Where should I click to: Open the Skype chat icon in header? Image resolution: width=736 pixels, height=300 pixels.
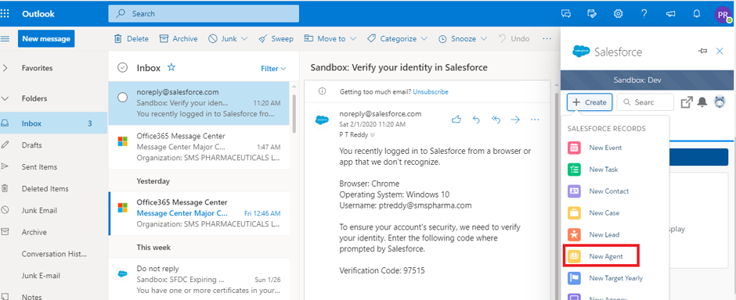click(566, 14)
